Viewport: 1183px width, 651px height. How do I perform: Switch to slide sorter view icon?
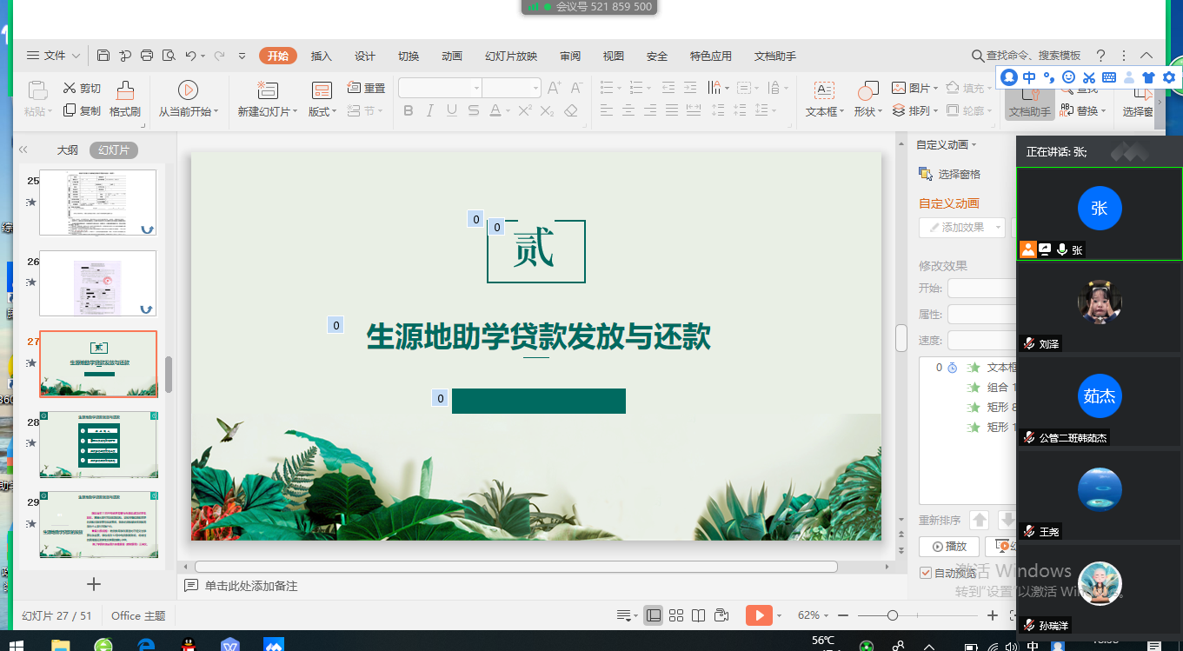676,615
